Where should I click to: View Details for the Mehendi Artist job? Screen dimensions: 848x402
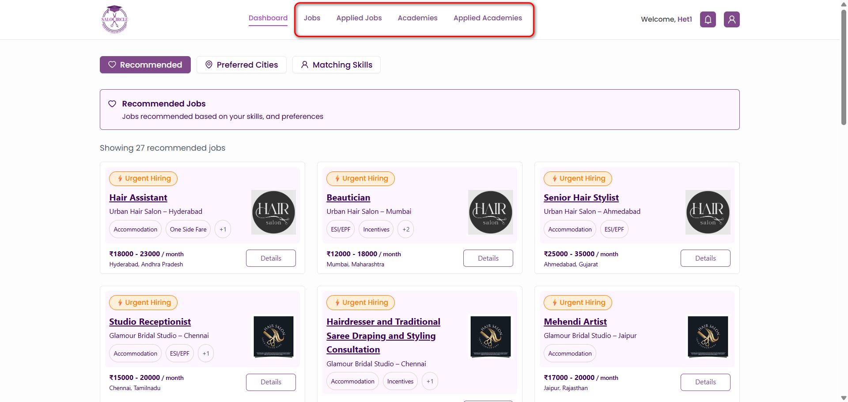coord(705,382)
